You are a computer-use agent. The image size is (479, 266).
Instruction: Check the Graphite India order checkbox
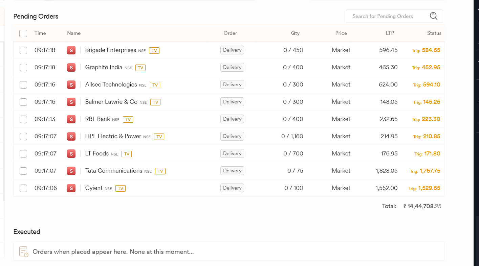point(23,68)
